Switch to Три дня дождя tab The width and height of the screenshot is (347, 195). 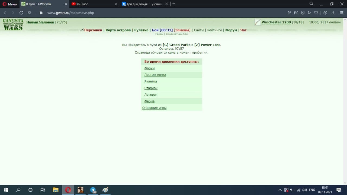coord(145,4)
